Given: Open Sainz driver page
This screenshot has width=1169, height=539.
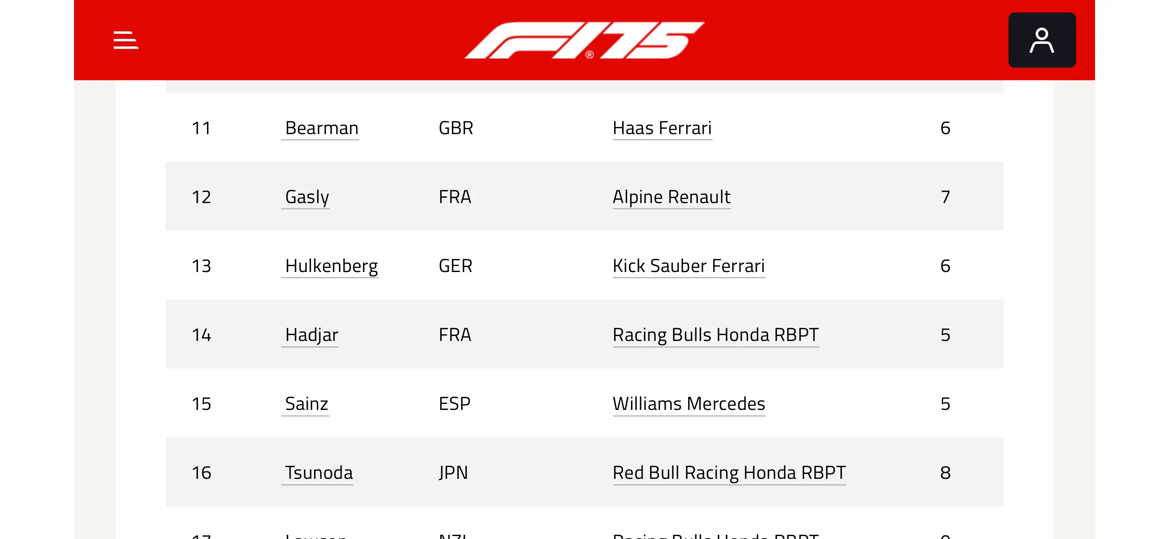Looking at the screenshot, I should tap(306, 404).
